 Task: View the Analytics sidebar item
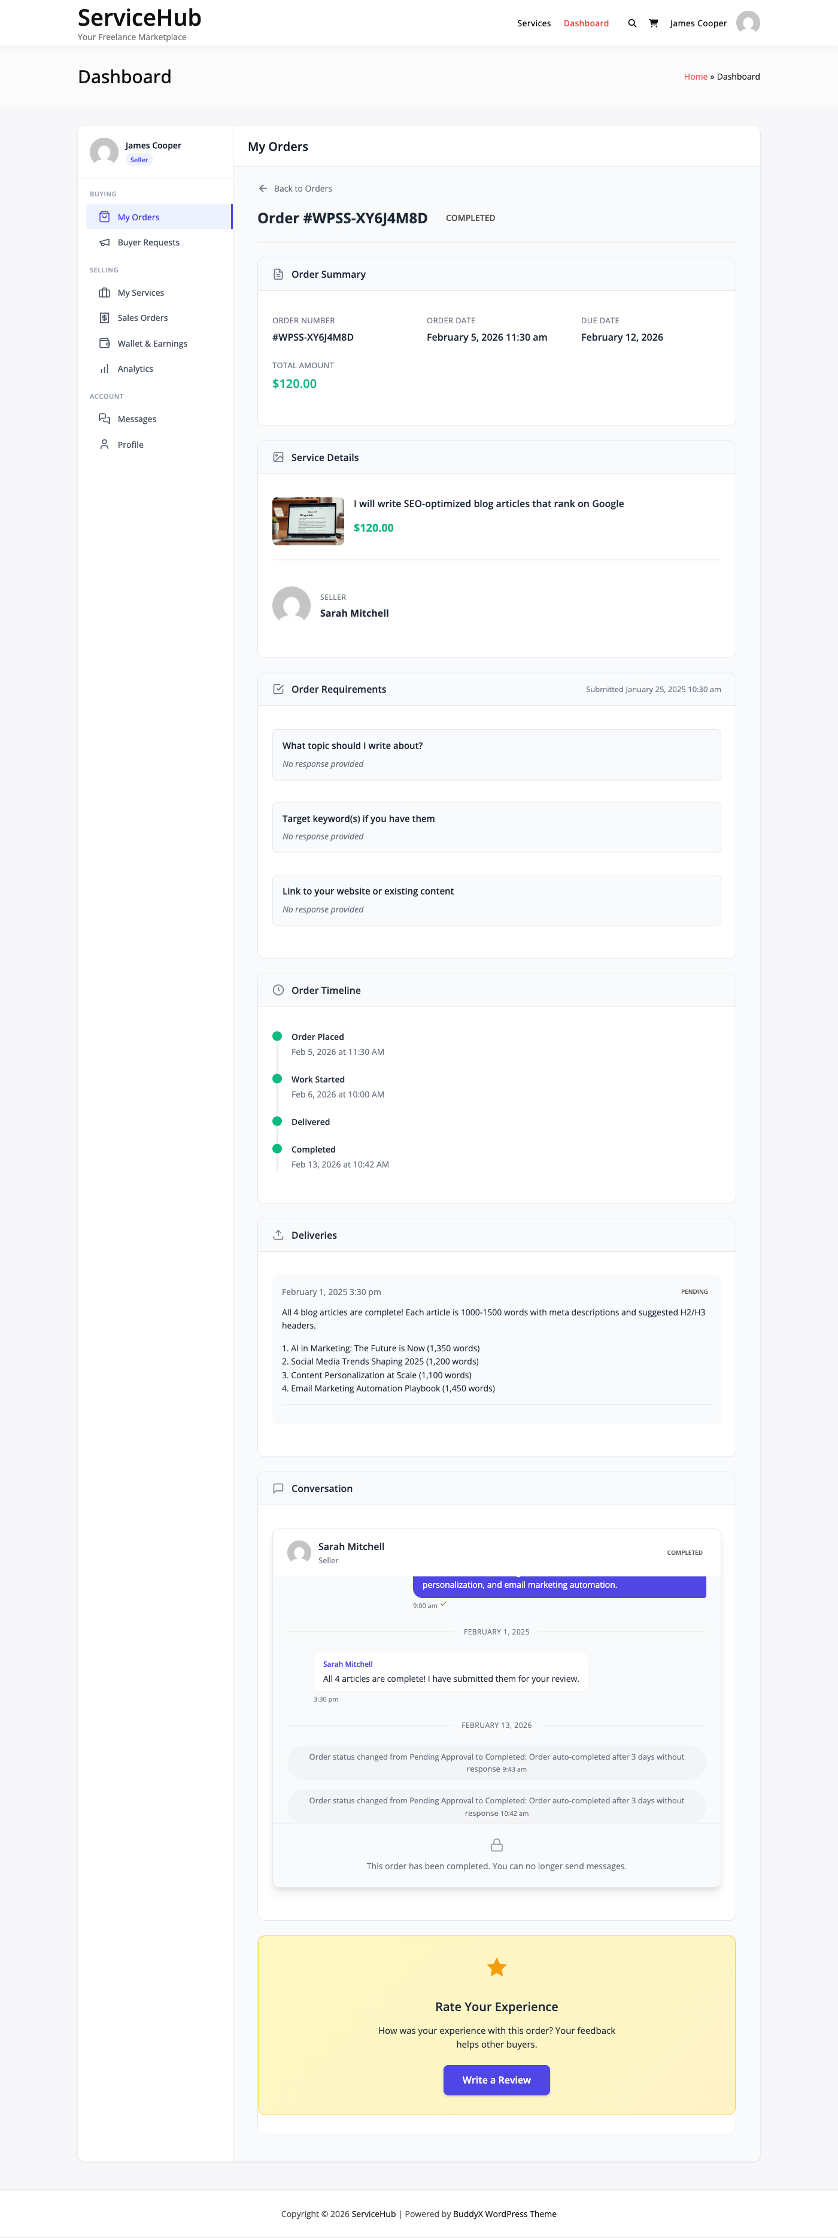[135, 368]
